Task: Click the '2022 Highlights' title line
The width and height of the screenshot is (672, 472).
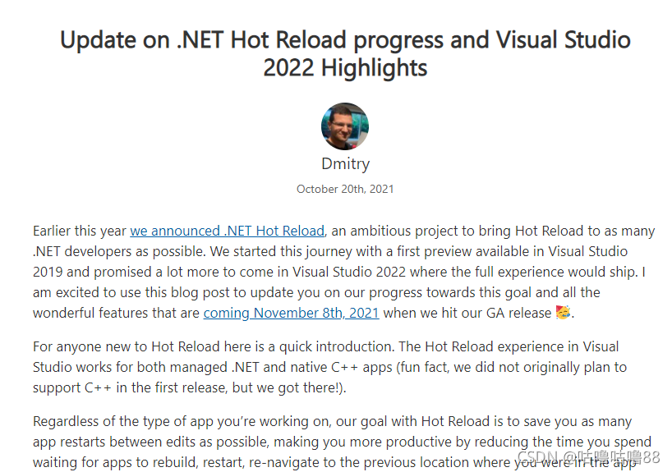Action: tap(345, 67)
